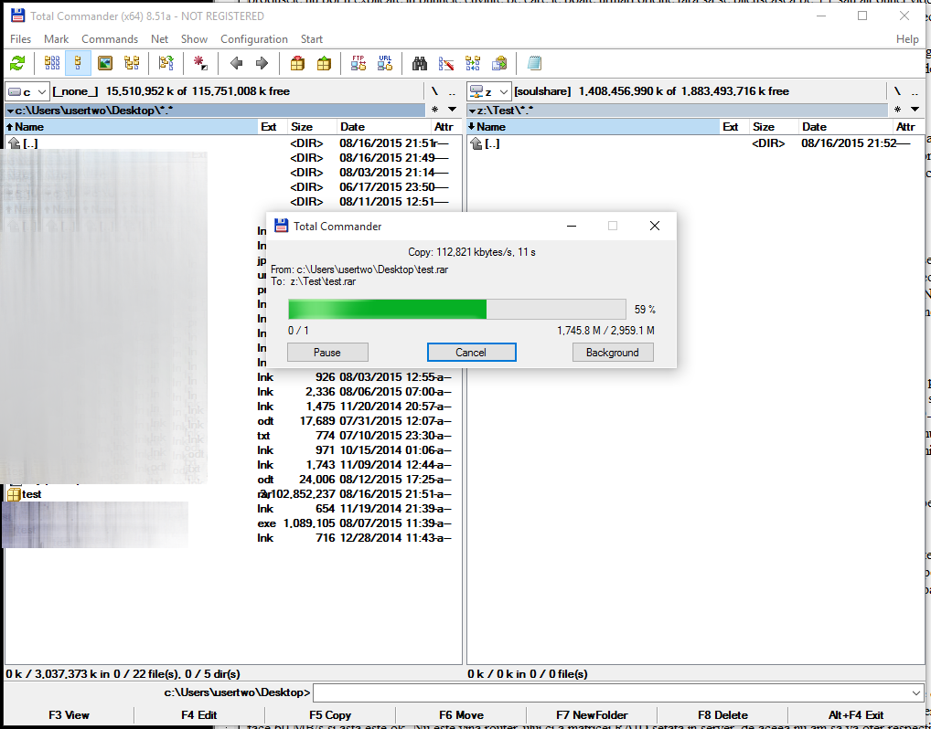This screenshot has width=931, height=729.
Task: Open the Commands menu
Action: point(110,39)
